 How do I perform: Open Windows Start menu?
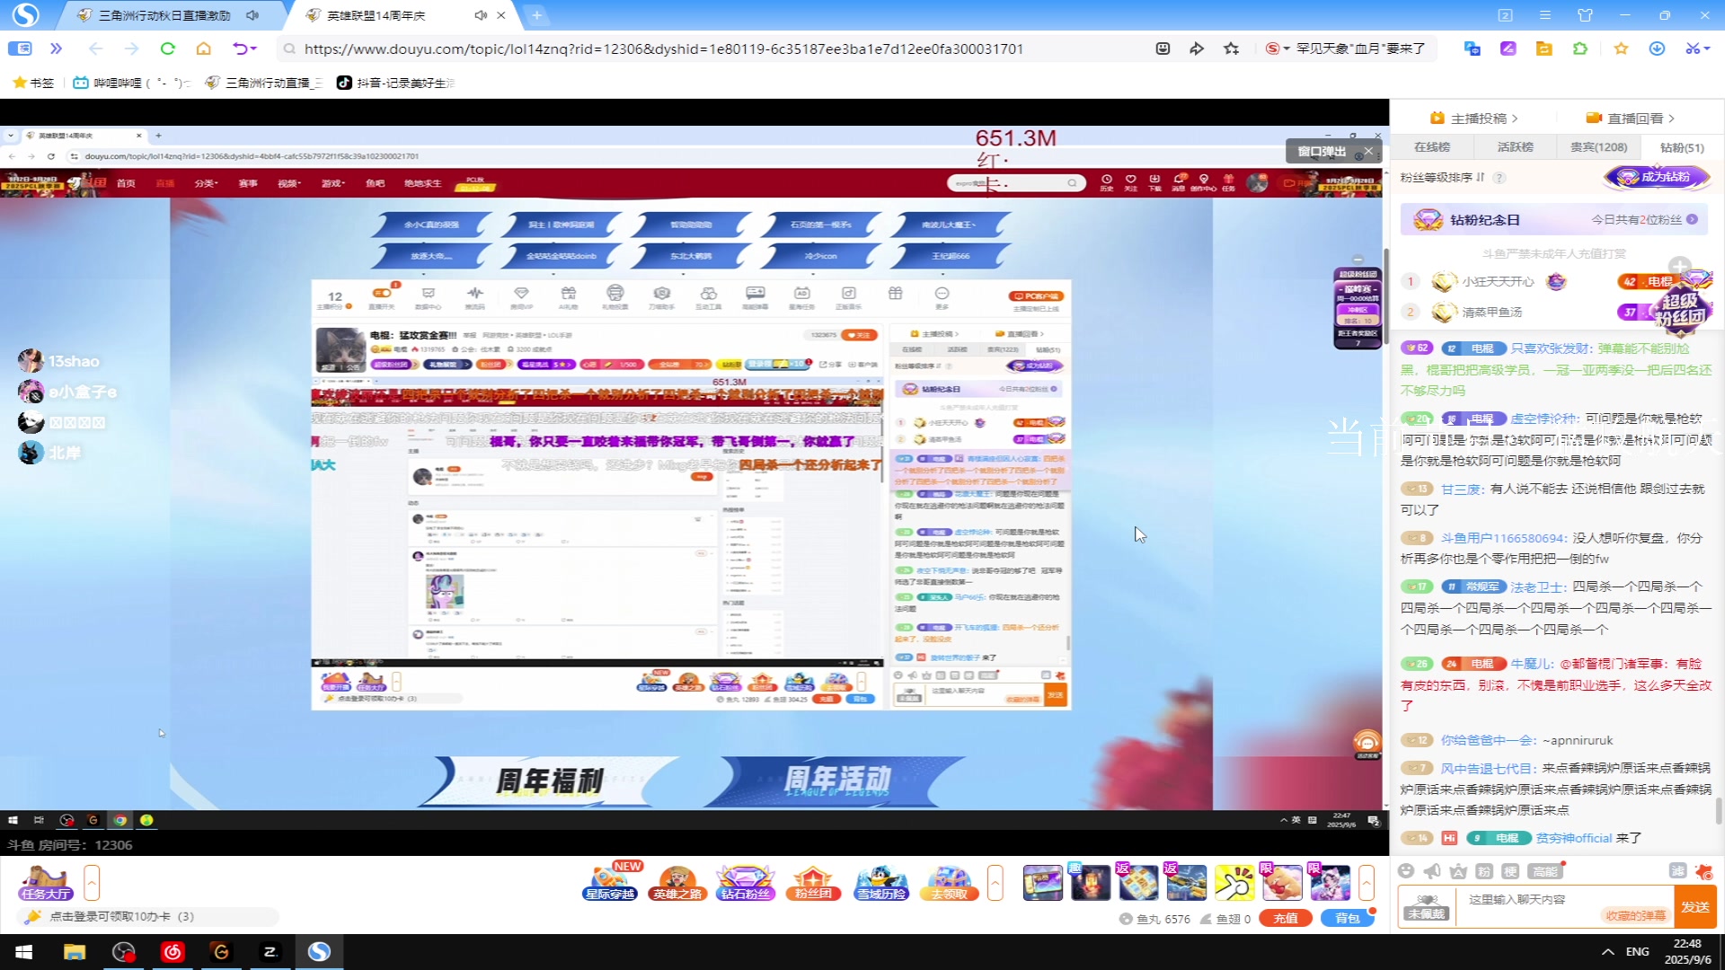pyautogui.click(x=24, y=951)
